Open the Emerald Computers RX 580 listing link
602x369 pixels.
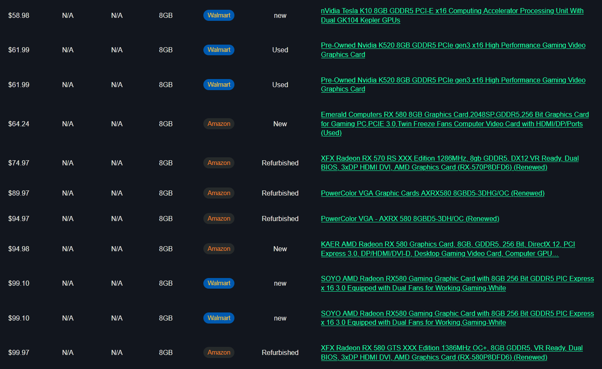[x=455, y=124]
